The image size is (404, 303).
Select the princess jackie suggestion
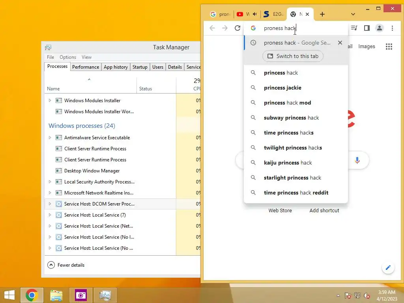click(296, 88)
